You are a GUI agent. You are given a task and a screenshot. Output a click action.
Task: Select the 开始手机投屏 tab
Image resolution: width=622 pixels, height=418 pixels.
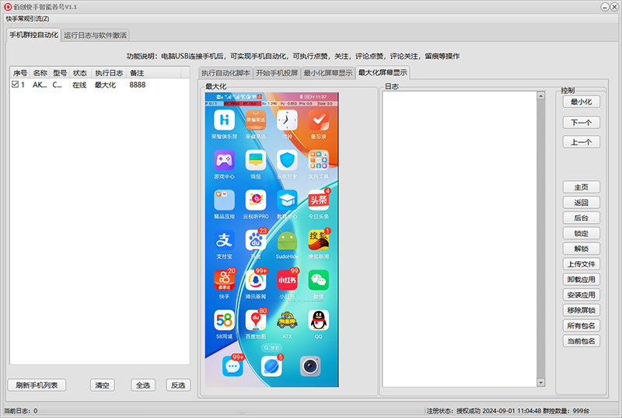(x=277, y=73)
